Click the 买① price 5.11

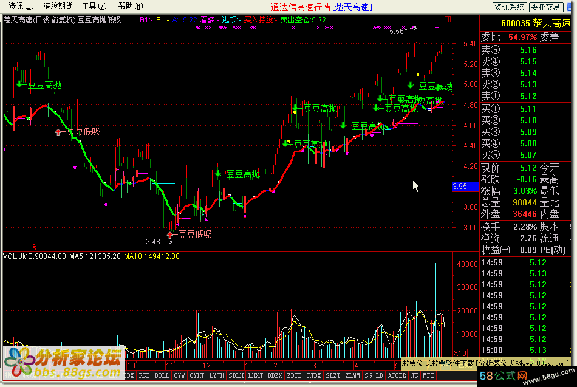tap(528, 109)
